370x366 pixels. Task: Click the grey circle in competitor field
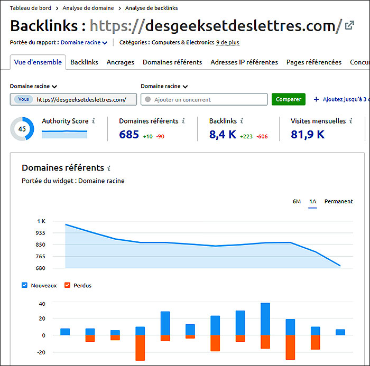(147, 99)
